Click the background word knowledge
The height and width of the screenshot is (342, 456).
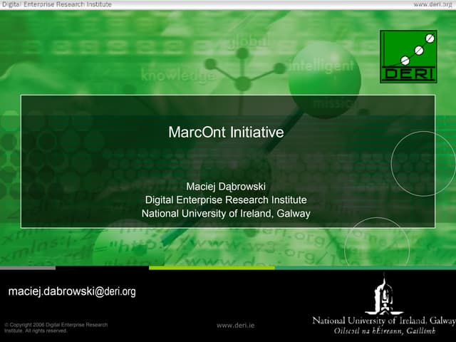click(178, 74)
